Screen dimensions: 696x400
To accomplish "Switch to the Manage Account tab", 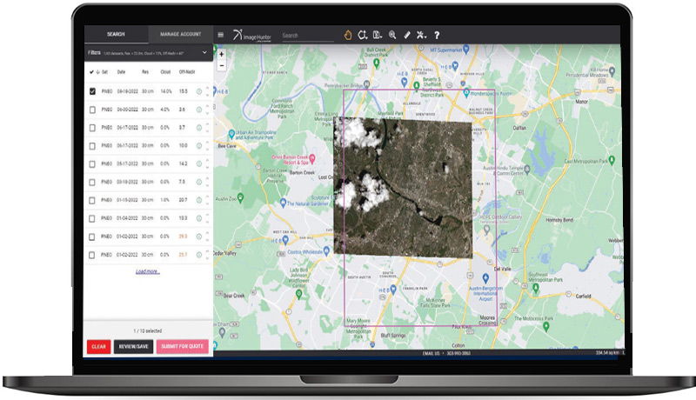I will pyautogui.click(x=180, y=34).
